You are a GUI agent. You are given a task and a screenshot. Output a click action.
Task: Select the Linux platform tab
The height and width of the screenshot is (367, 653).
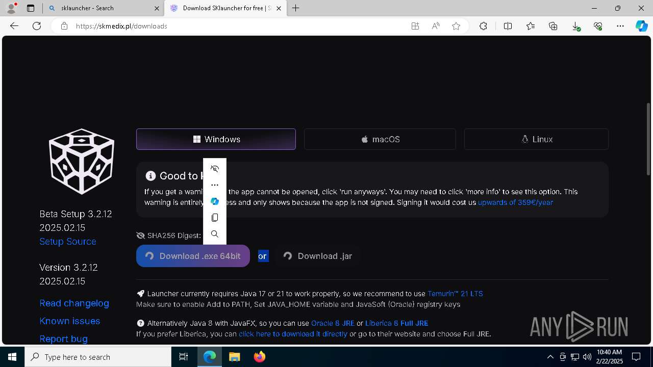pyautogui.click(x=536, y=139)
